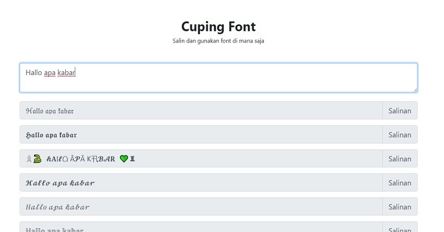Select the bold script output field

(x=201, y=183)
